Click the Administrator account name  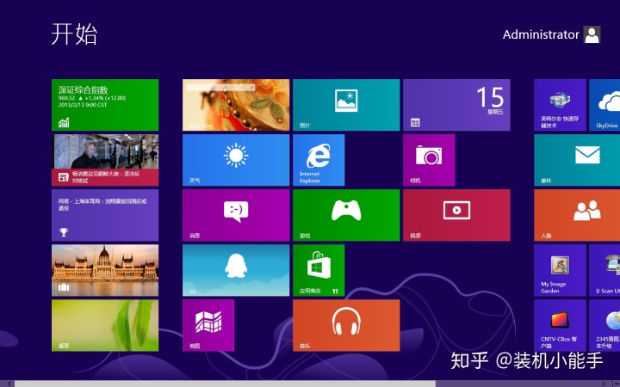(541, 34)
